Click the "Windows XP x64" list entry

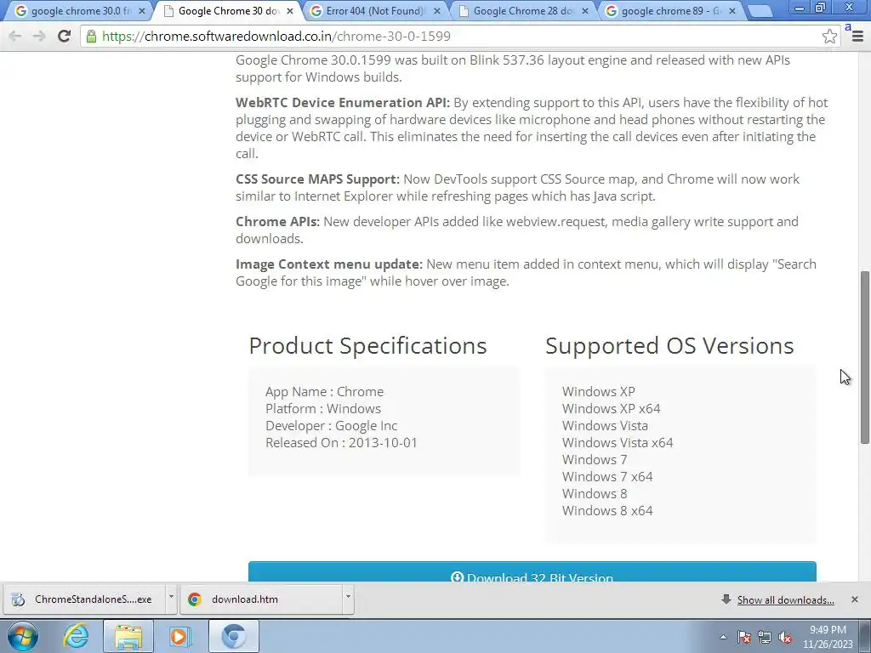611,409
